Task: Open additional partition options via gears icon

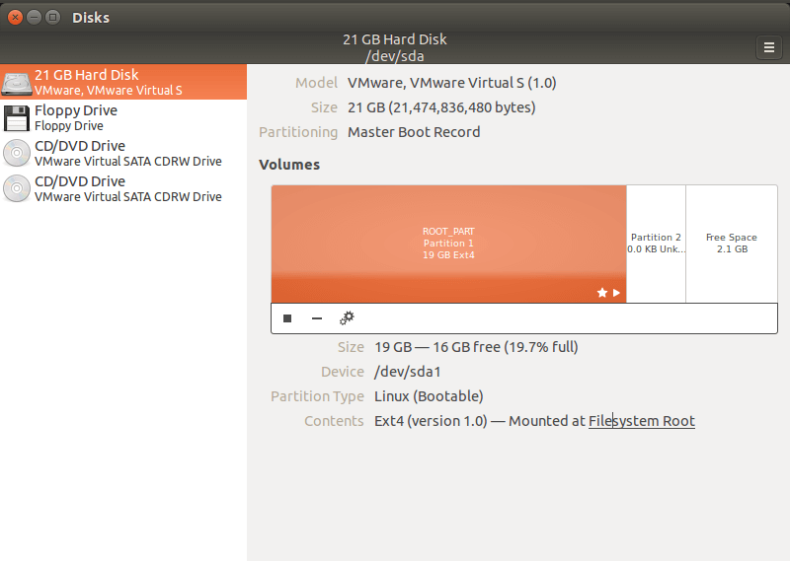Action: (347, 318)
